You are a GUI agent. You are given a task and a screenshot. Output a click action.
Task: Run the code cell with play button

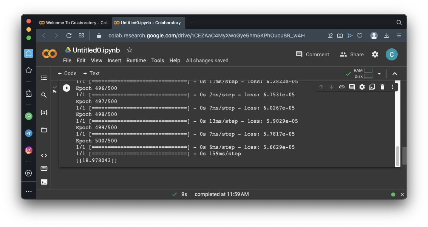point(66,88)
